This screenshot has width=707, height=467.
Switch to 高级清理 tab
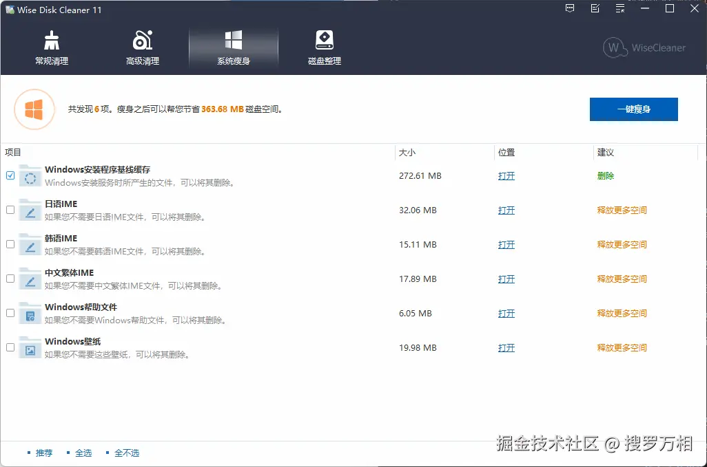click(143, 48)
